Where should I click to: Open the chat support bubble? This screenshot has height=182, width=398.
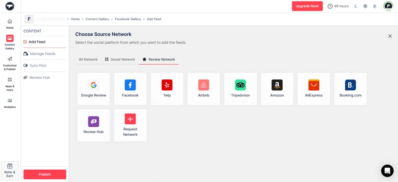click(387, 171)
